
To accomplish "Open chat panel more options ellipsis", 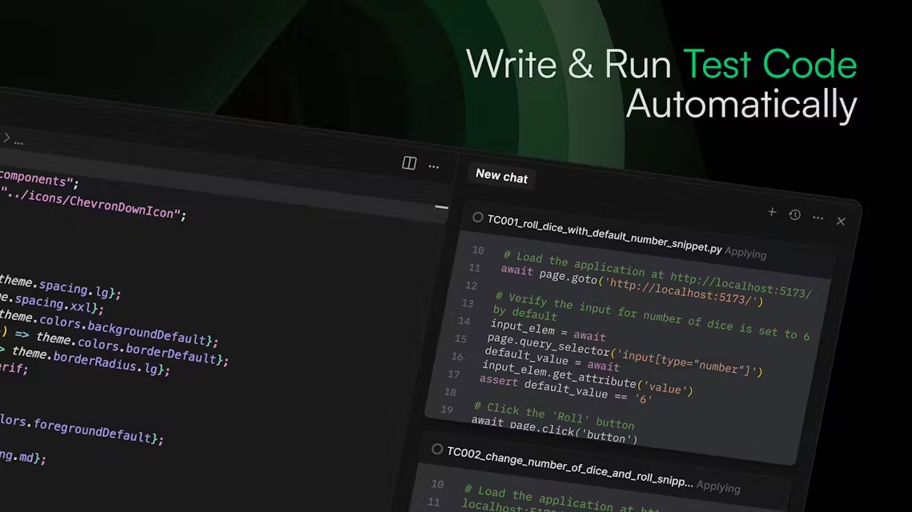I will (818, 218).
